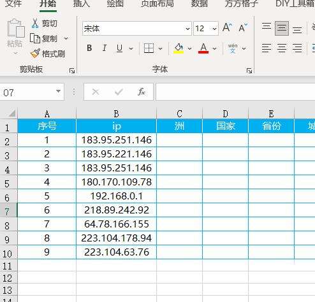Open the underline style dropdown arrow
The width and height of the screenshot is (315, 302).
point(131,48)
